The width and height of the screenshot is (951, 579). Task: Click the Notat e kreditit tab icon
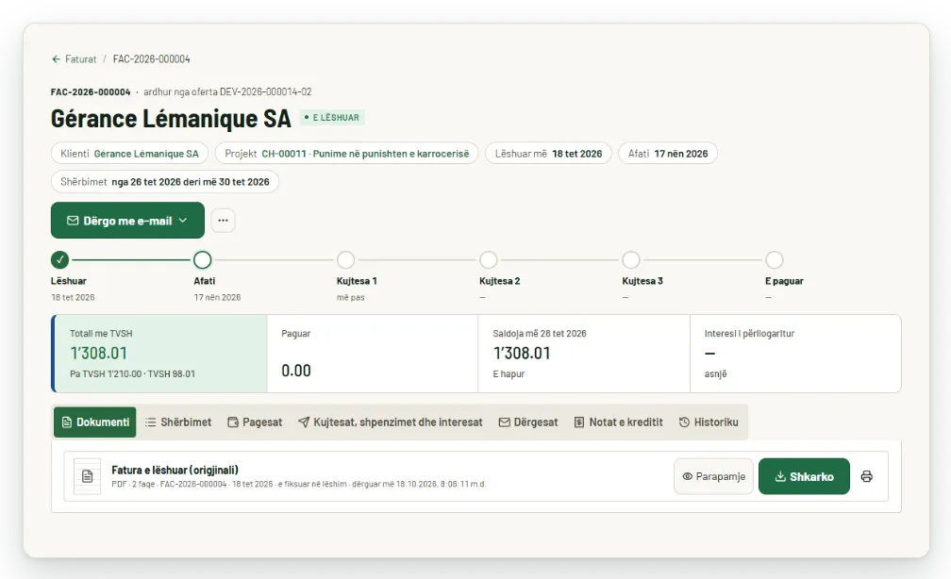[579, 422]
